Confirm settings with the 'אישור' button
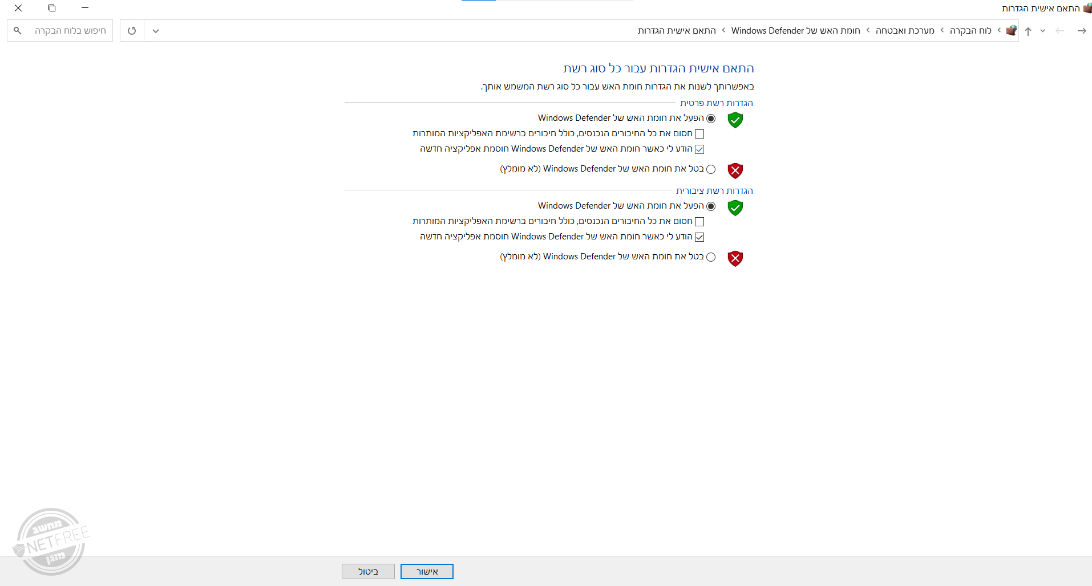This screenshot has width=1092, height=586. pyautogui.click(x=427, y=572)
